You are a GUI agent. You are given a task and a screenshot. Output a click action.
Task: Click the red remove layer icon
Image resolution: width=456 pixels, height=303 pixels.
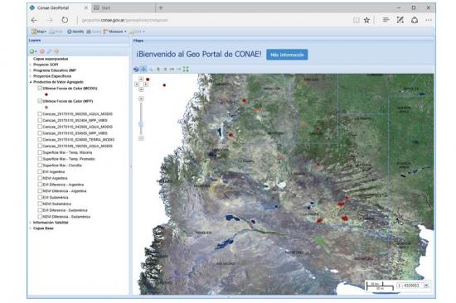coord(42,51)
